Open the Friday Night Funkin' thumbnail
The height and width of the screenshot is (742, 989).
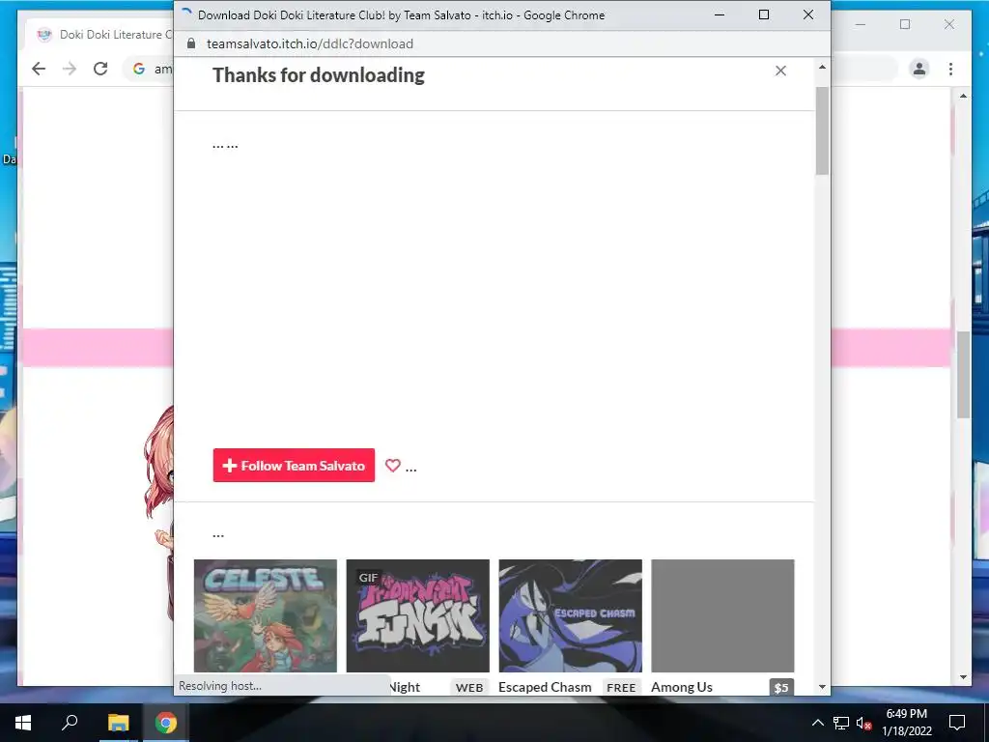point(417,615)
